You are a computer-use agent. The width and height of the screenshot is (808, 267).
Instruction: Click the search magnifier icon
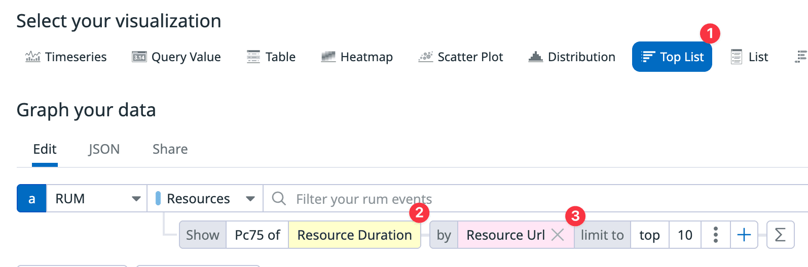[x=279, y=198]
